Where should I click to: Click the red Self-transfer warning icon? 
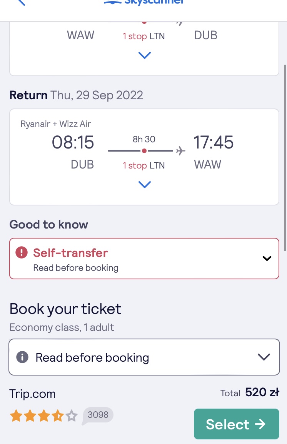click(x=22, y=252)
